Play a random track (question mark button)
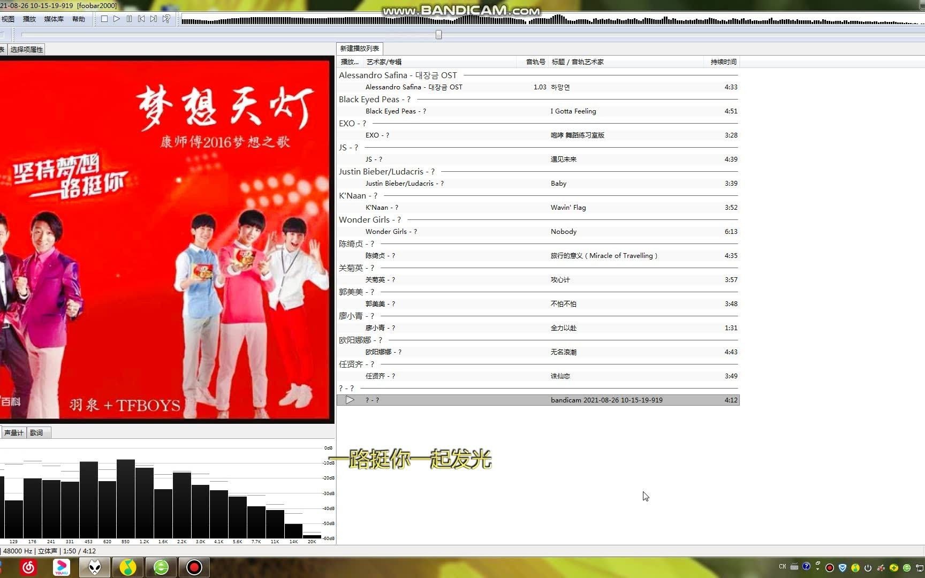 tap(166, 19)
